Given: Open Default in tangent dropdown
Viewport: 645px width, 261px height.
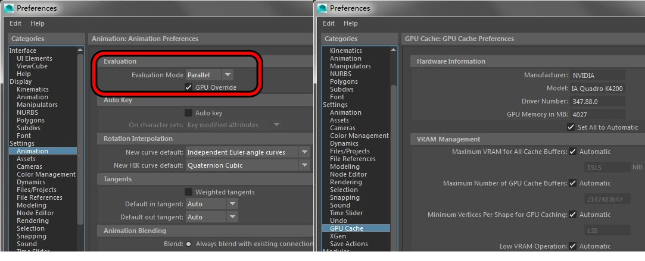Looking at the screenshot, I should [x=212, y=204].
